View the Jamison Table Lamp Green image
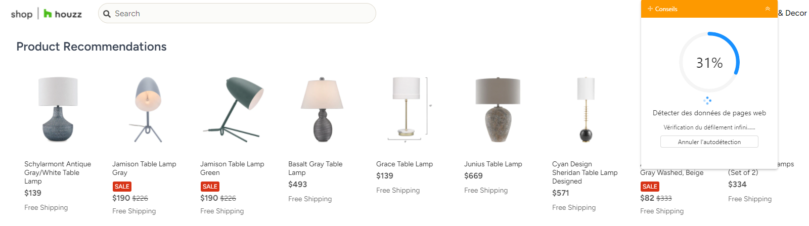Image resolution: width=809 pixels, height=226 pixels. [x=233, y=109]
